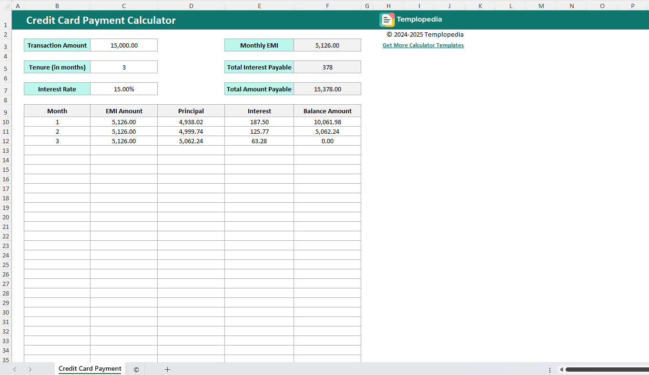Select all cells via corner triangle
The height and width of the screenshot is (375, 649).
pos(6,6)
